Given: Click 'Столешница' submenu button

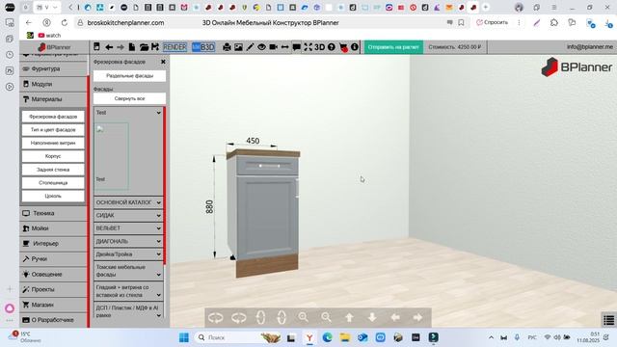Looking at the screenshot, I should coord(53,183).
